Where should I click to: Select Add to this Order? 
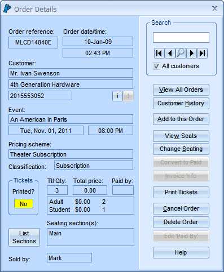(x=181, y=119)
